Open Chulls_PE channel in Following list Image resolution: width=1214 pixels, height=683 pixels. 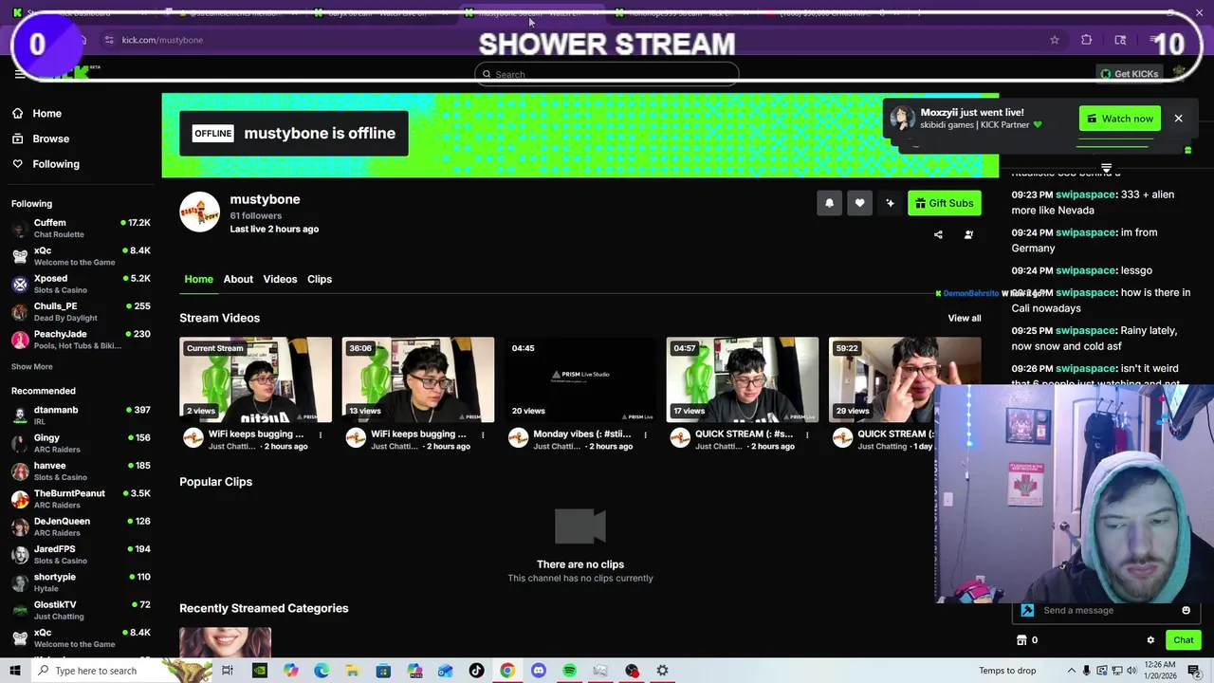81,311
